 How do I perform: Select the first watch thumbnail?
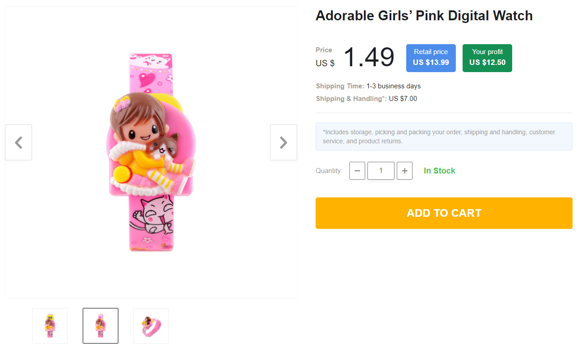click(x=50, y=325)
